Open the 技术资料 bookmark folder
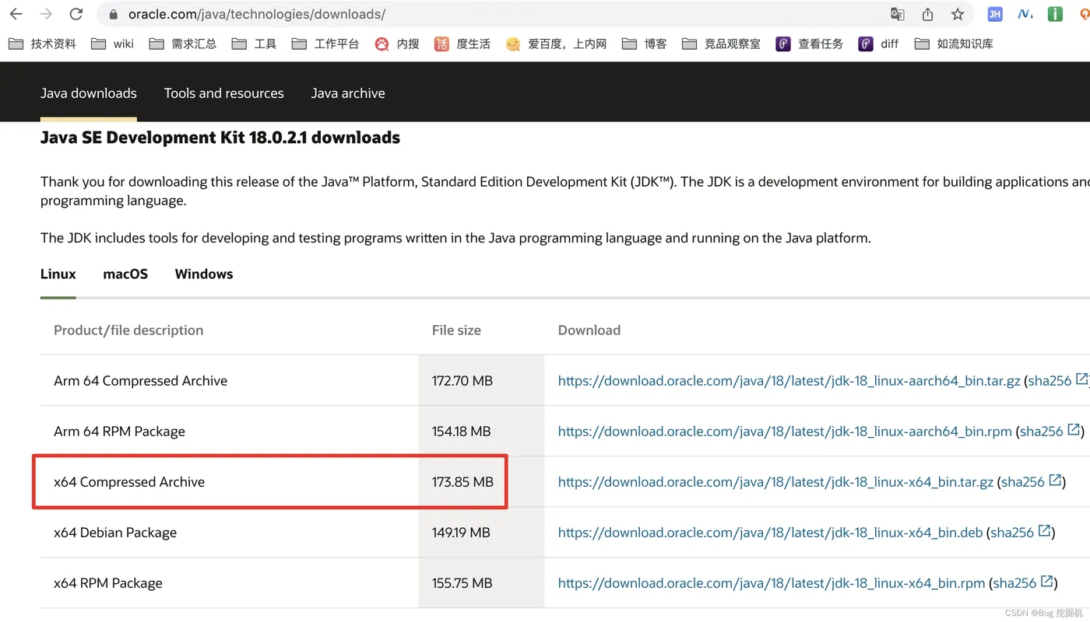The image size is (1090, 622). pyautogui.click(x=43, y=44)
